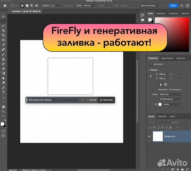Select the Line tool
The width and height of the screenshot is (191, 171).
coord(3,102)
